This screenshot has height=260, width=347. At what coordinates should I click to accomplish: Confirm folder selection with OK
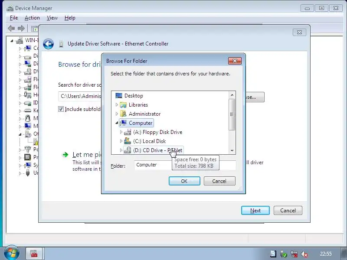point(184,181)
